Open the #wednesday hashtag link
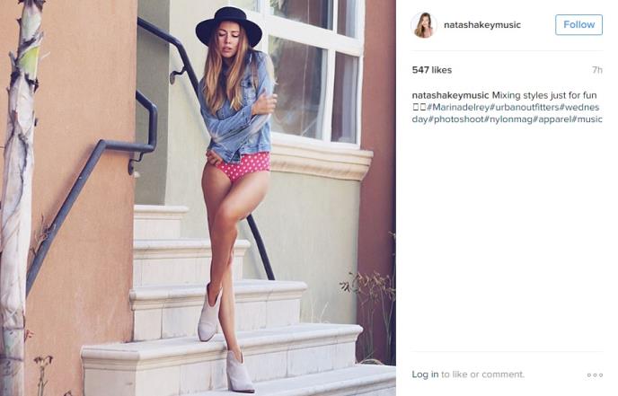 579,107
